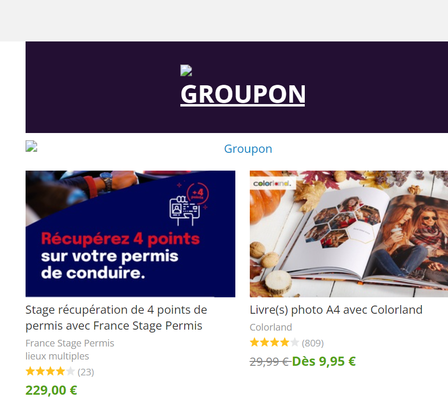
Task: Click the star rating for France Stage Permis
Action: point(50,372)
